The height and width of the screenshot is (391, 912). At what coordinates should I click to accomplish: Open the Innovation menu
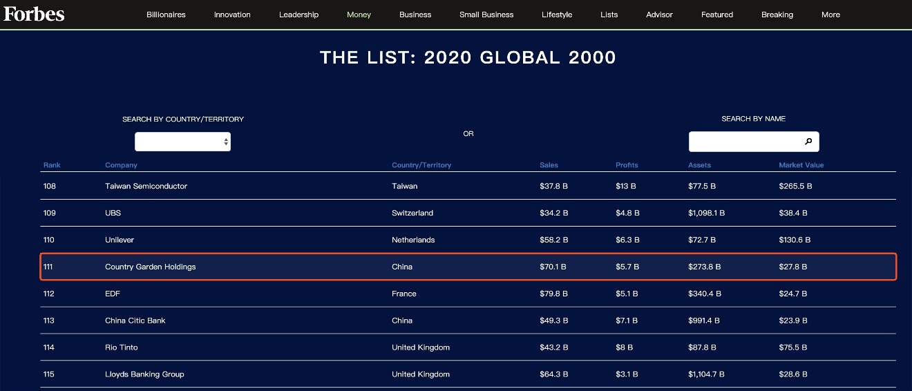[x=232, y=15]
